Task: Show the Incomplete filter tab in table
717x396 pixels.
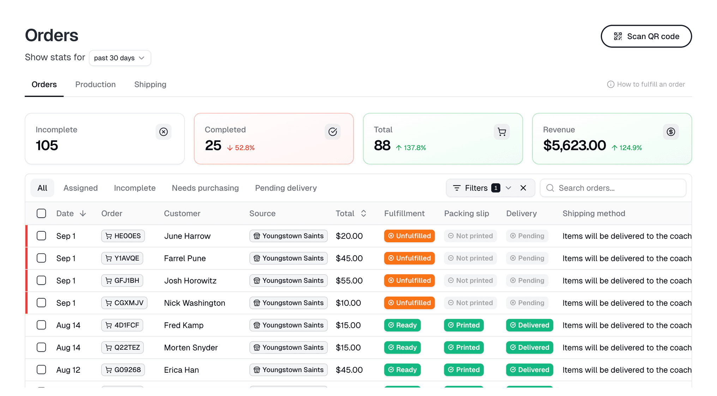Action: pyautogui.click(x=135, y=188)
